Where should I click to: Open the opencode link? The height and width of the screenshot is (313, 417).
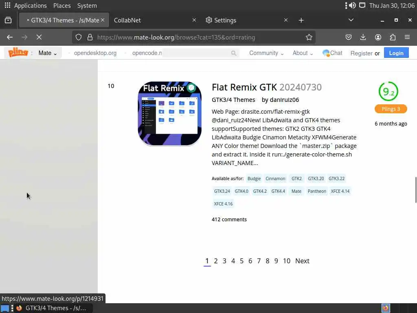(147, 53)
